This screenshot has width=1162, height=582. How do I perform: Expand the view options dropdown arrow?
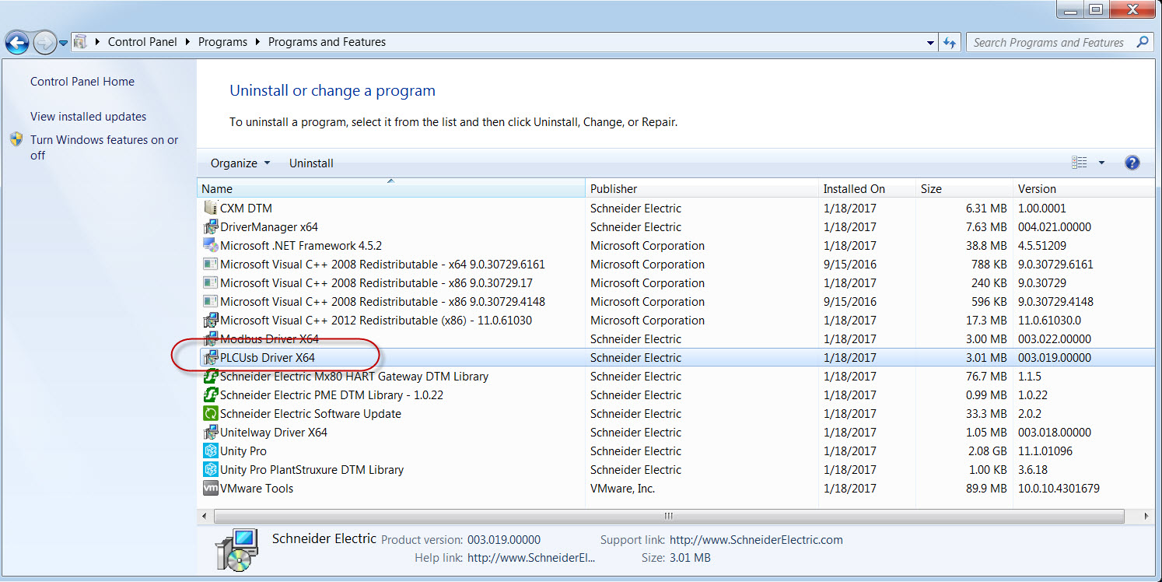tap(1101, 163)
